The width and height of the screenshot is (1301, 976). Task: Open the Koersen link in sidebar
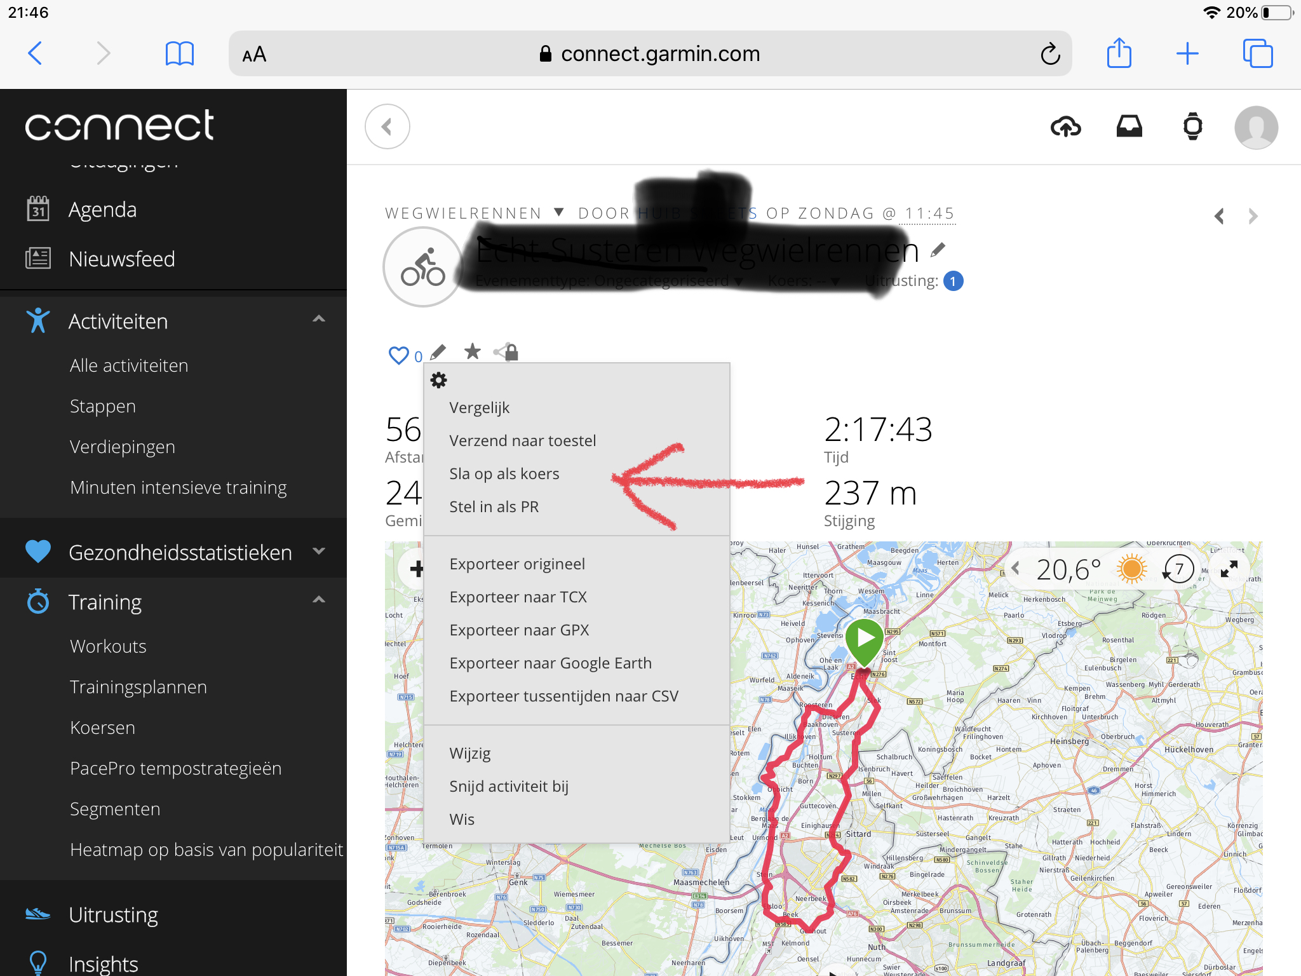tap(102, 728)
